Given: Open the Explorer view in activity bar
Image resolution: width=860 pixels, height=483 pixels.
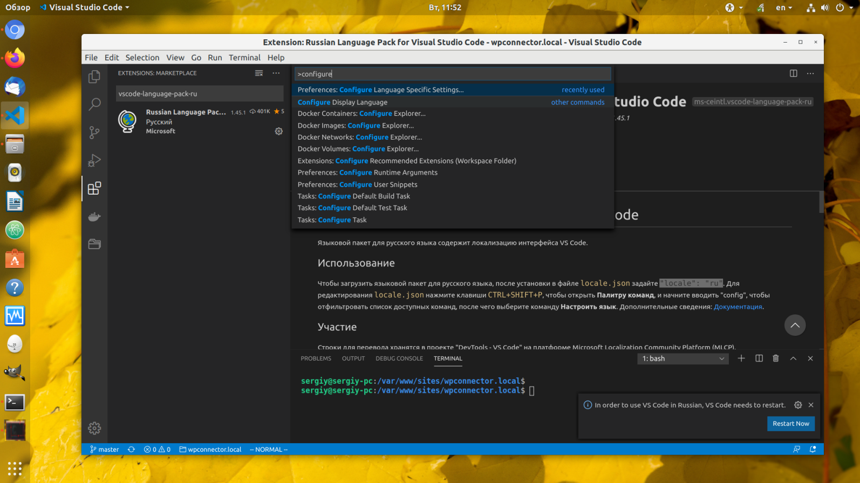Looking at the screenshot, I should (x=94, y=77).
